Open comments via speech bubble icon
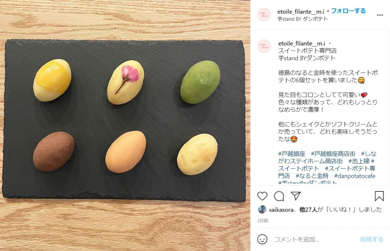Viewport: 390px width, 251px height. tap(279, 196)
